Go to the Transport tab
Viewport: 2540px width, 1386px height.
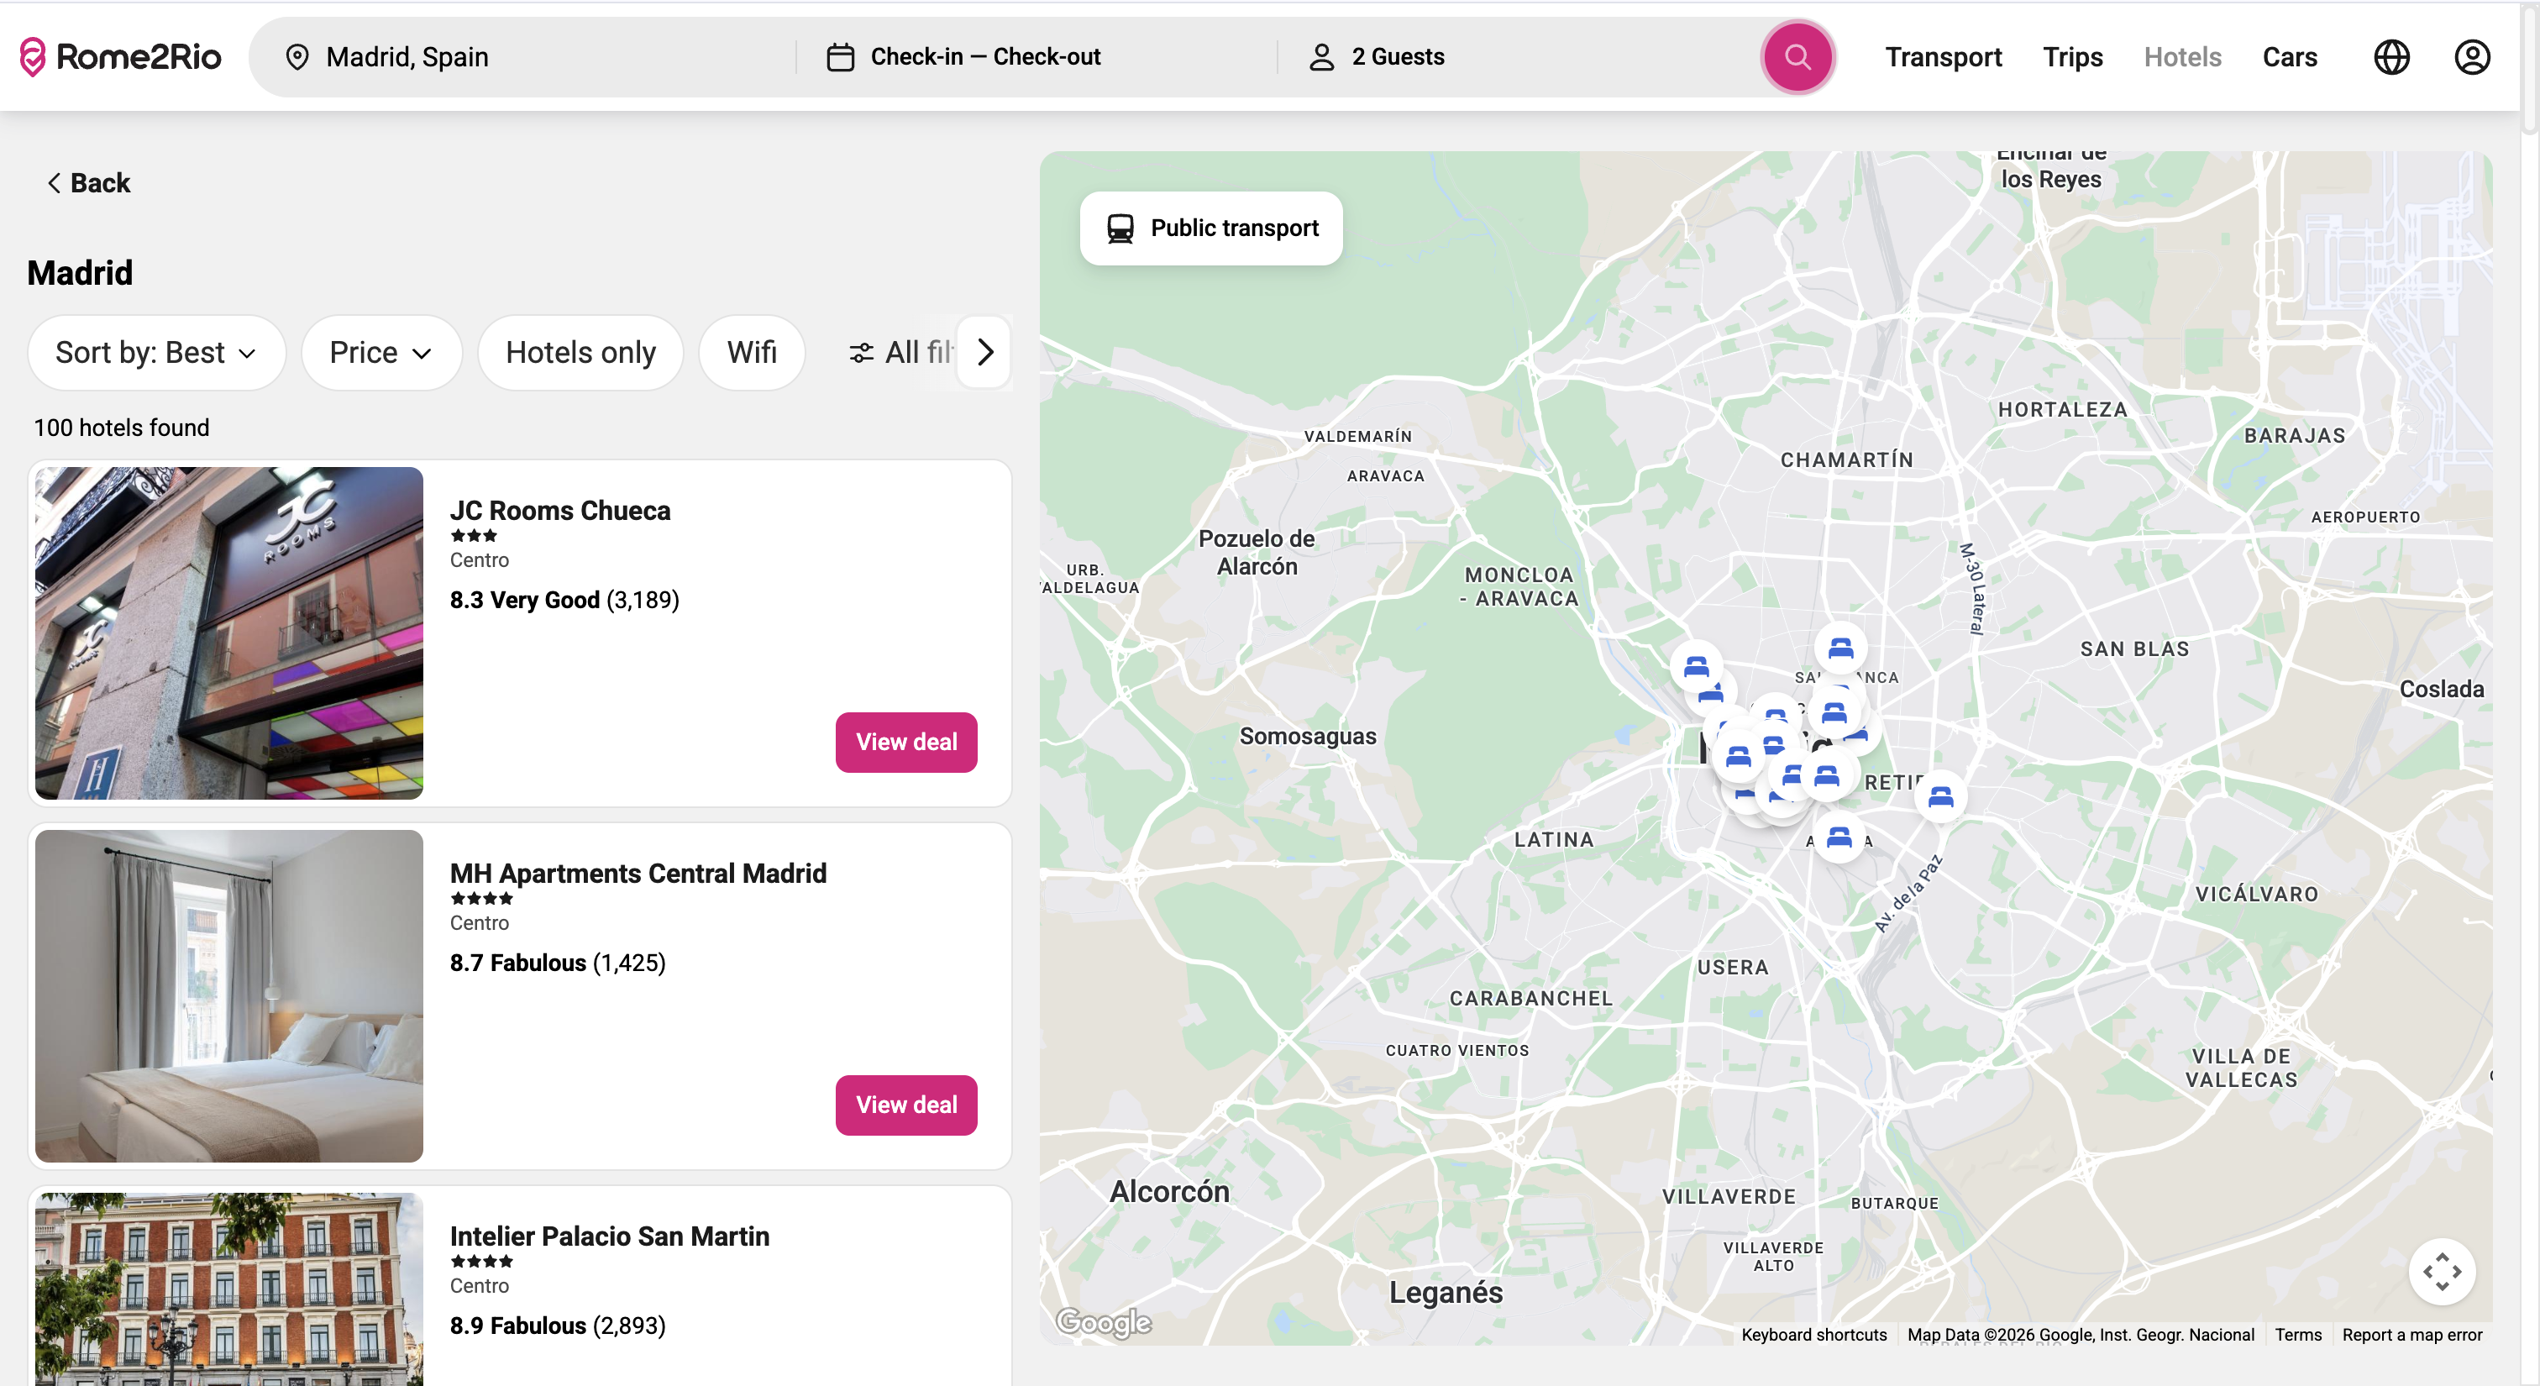coord(1943,57)
